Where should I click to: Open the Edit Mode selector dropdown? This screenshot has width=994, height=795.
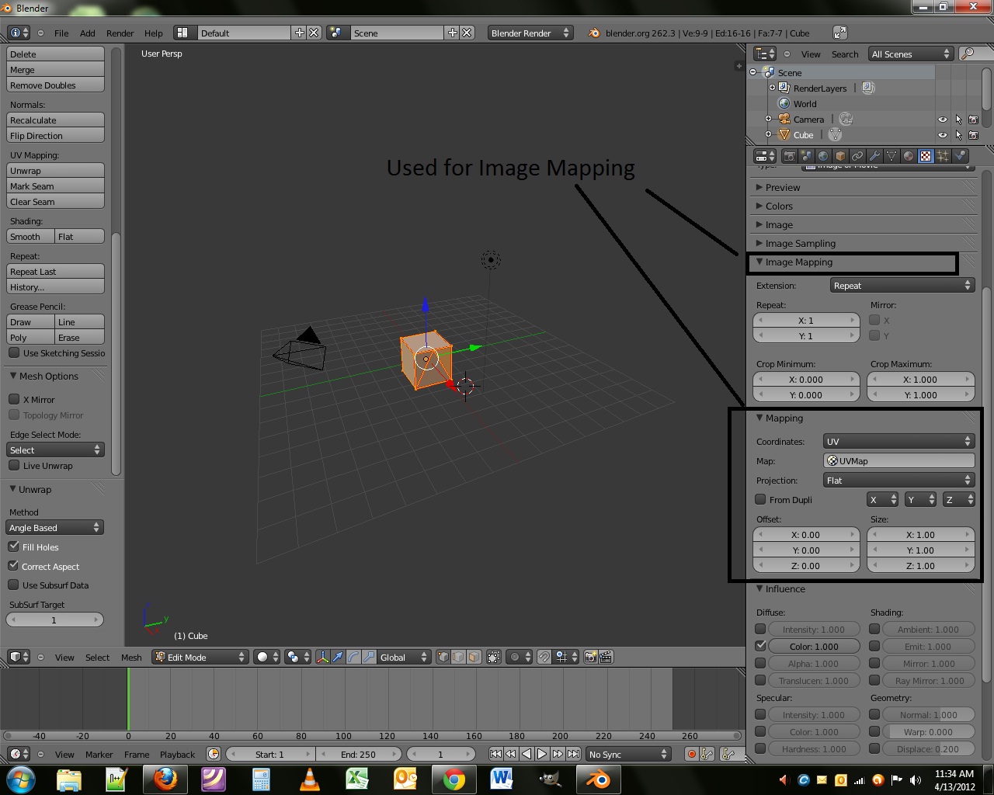click(200, 657)
